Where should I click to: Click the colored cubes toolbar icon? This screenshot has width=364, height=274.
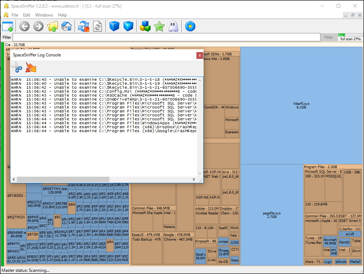pos(145,26)
